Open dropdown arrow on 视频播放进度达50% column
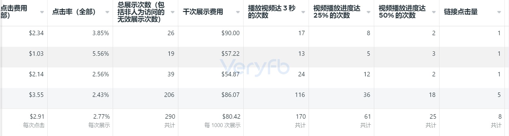The height and width of the screenshot is (136, 509). [434, 12]
